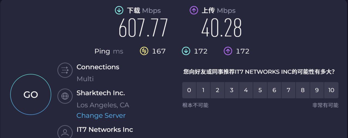Click the Connections arrows icon
This screenshot has width=348, height=138.
(65, 70)
